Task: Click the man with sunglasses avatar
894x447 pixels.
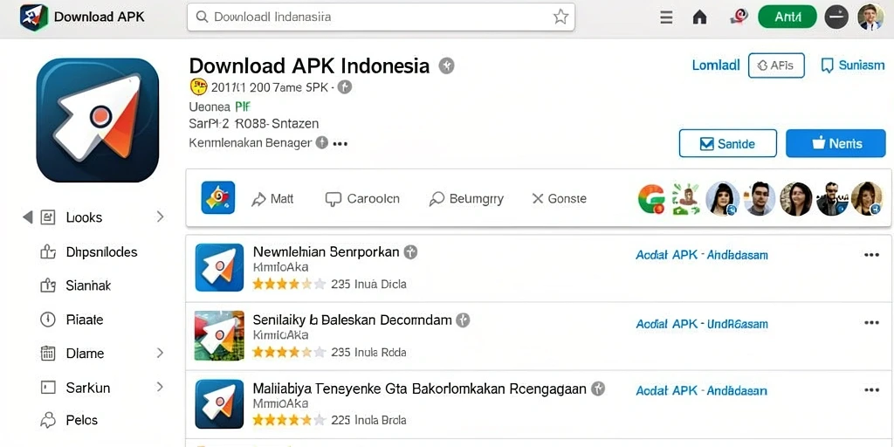Action: [x=832, y=199]
